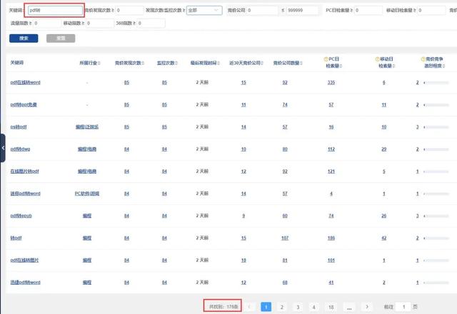Open the pdf在线转word keyword link

point(25,83)
